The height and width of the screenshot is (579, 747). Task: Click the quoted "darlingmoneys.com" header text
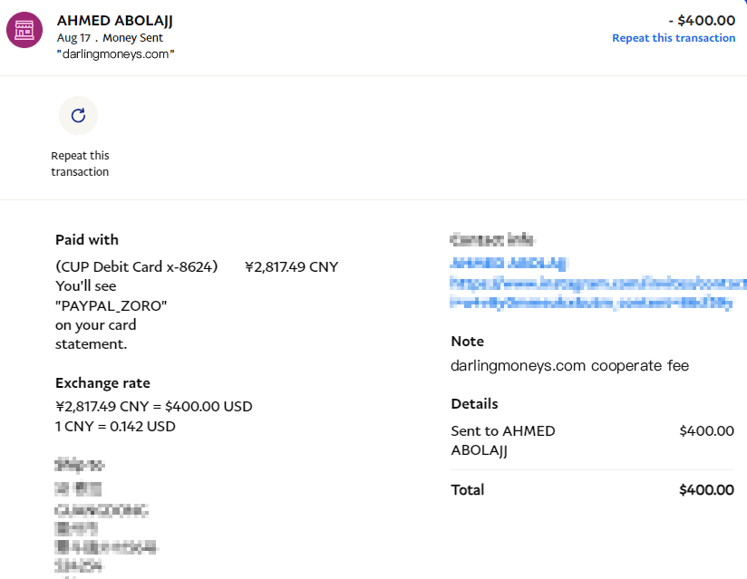point(115,54)
